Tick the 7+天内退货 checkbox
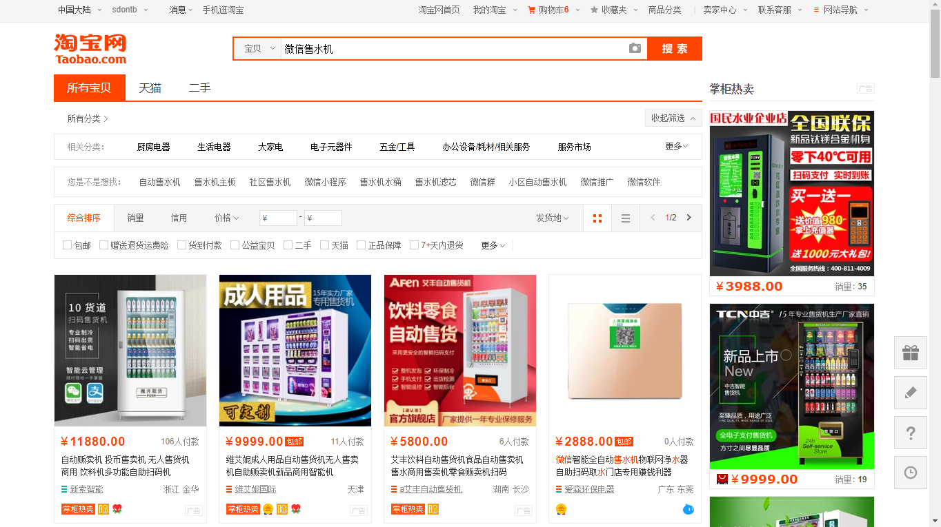Viewport: 941px width, 527px height. [414, 245]
